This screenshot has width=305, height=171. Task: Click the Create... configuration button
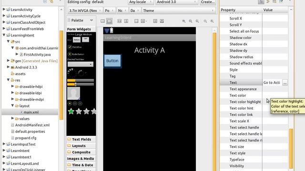pyautogui.click(x=208, y=2)
